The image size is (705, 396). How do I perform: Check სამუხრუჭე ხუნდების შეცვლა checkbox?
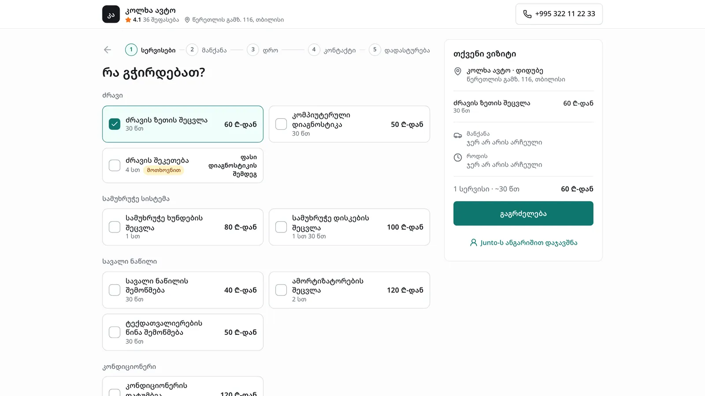115,227
